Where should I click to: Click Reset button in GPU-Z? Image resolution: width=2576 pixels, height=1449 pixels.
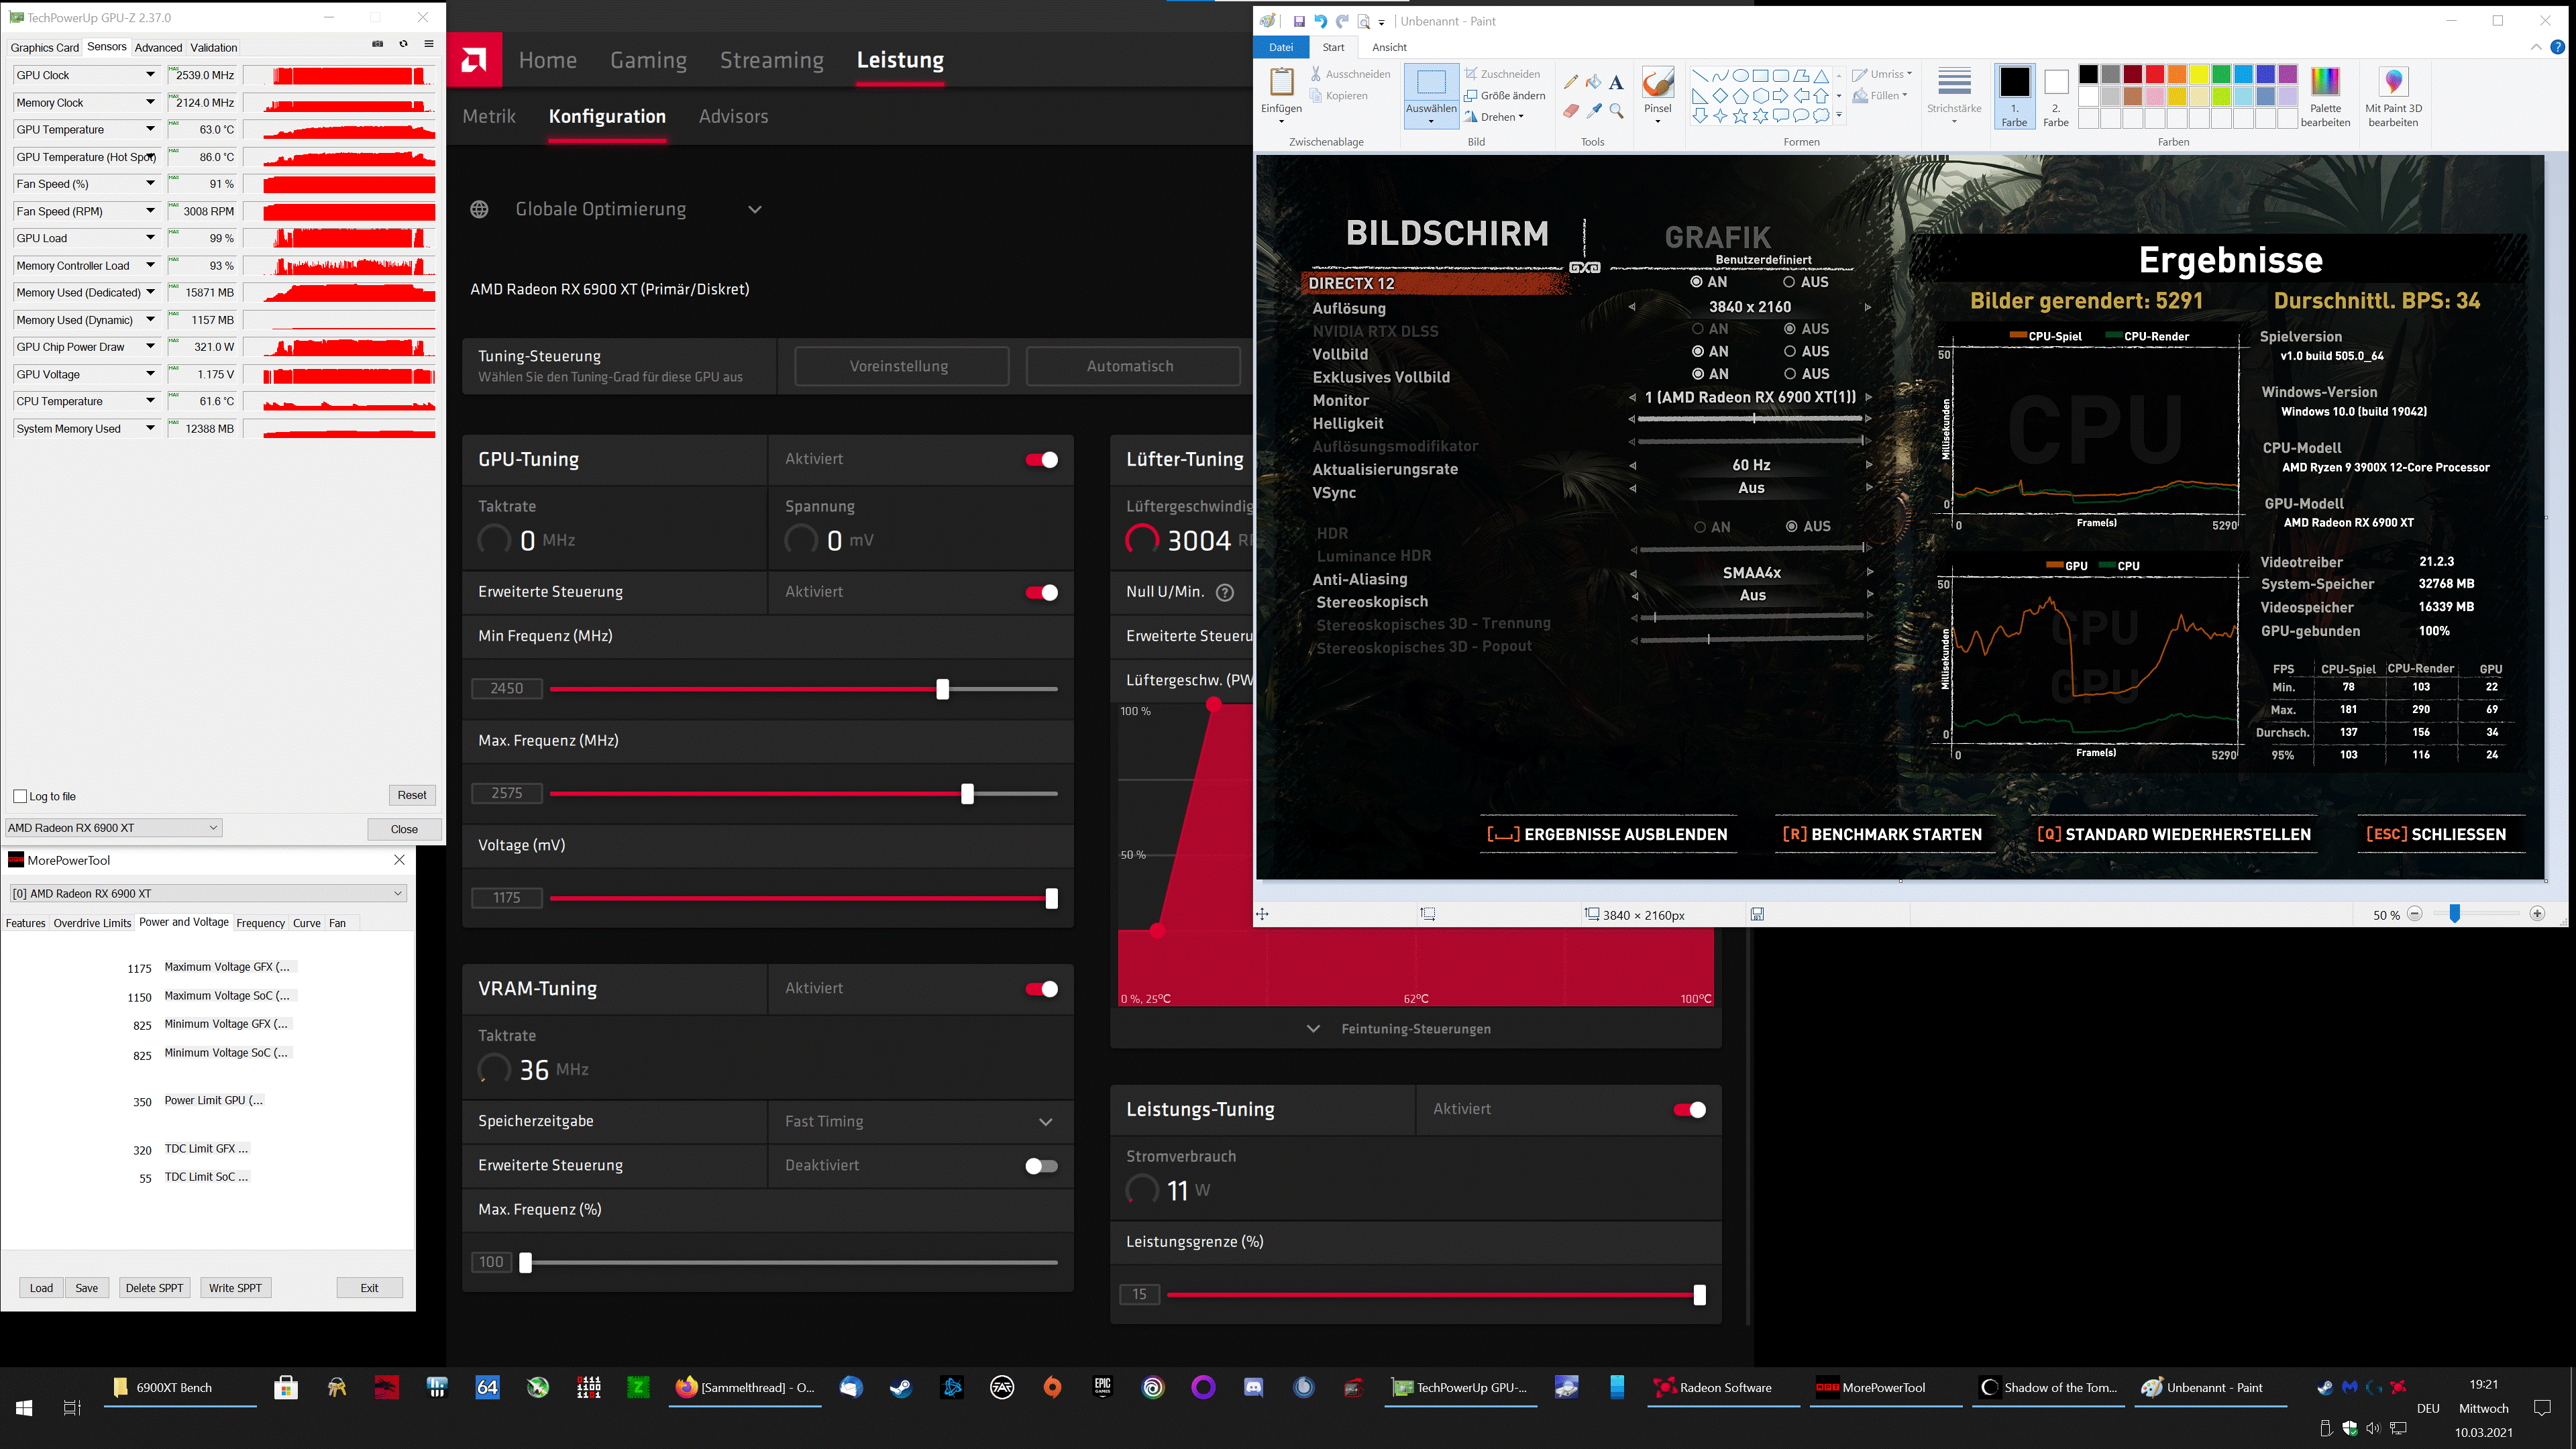[412, 795]
